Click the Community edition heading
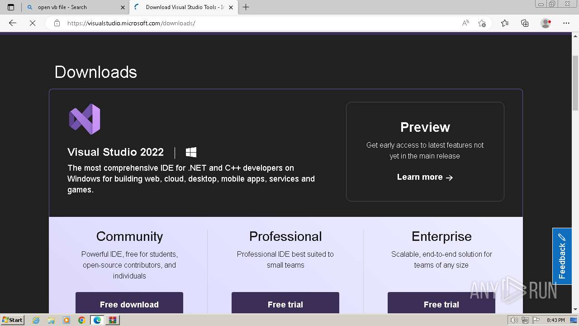The image size is (579, 326). pos(129,236)
